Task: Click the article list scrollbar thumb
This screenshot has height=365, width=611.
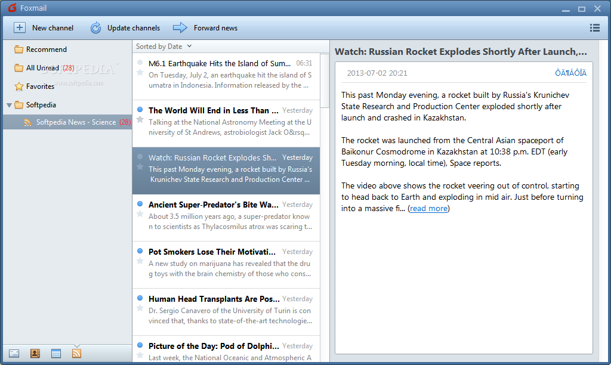Action: coord(325,81)
